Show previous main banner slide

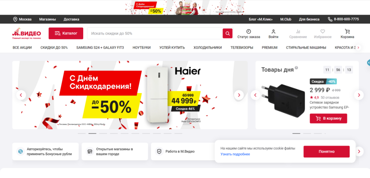[x=21, y=95]
